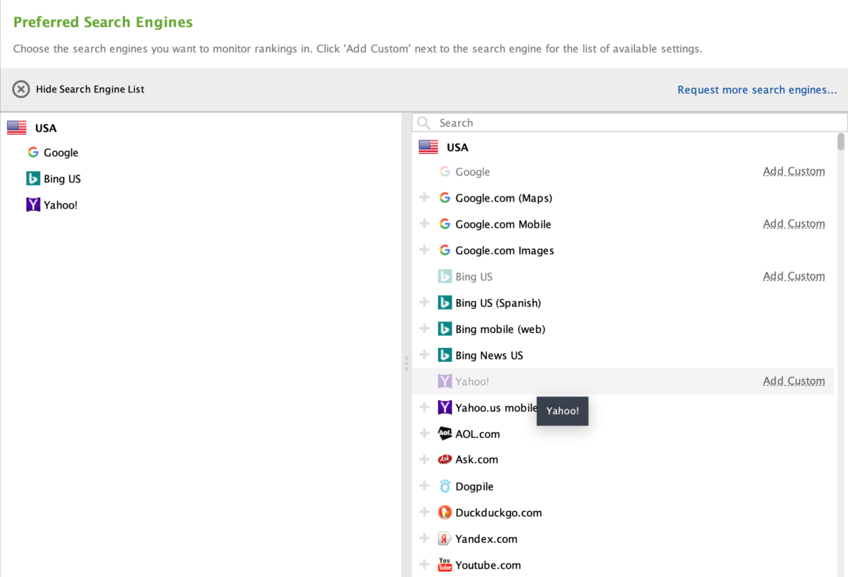Click the Google icon in the selected list
The image size is (848, 577).
33,153
